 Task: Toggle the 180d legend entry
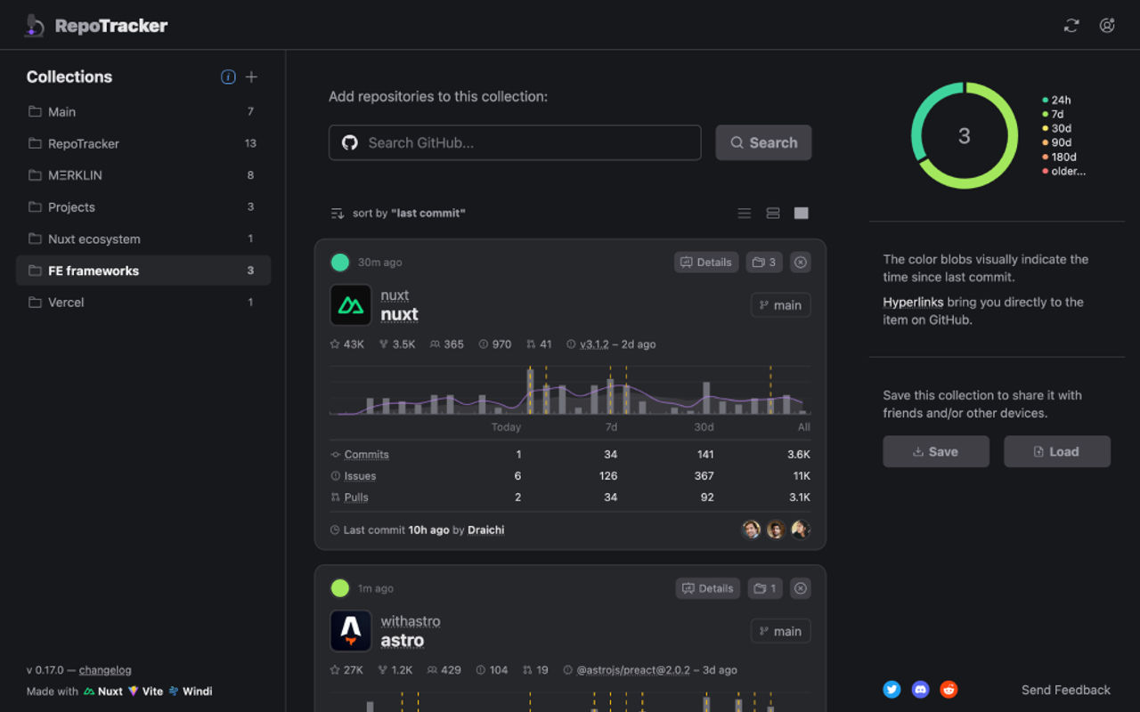click(1059, 158)
